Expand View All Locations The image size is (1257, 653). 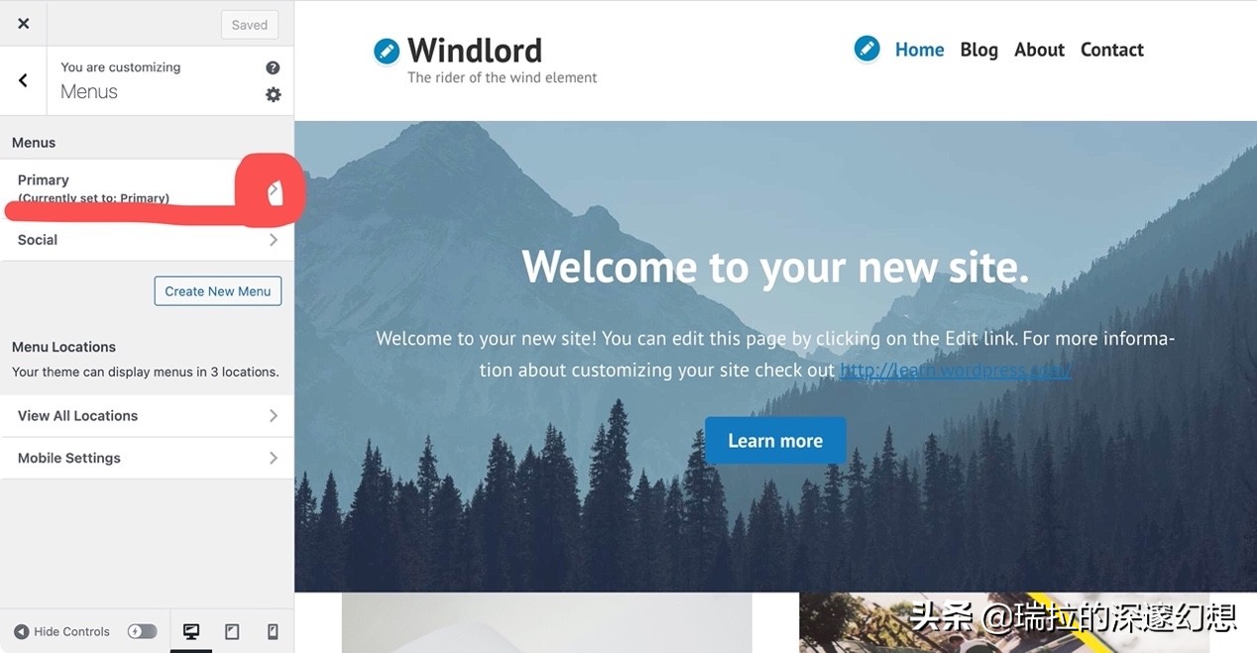tap(147, 416)
